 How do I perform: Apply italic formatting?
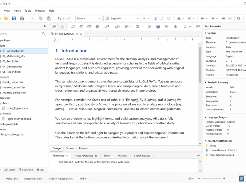[162, 18]
